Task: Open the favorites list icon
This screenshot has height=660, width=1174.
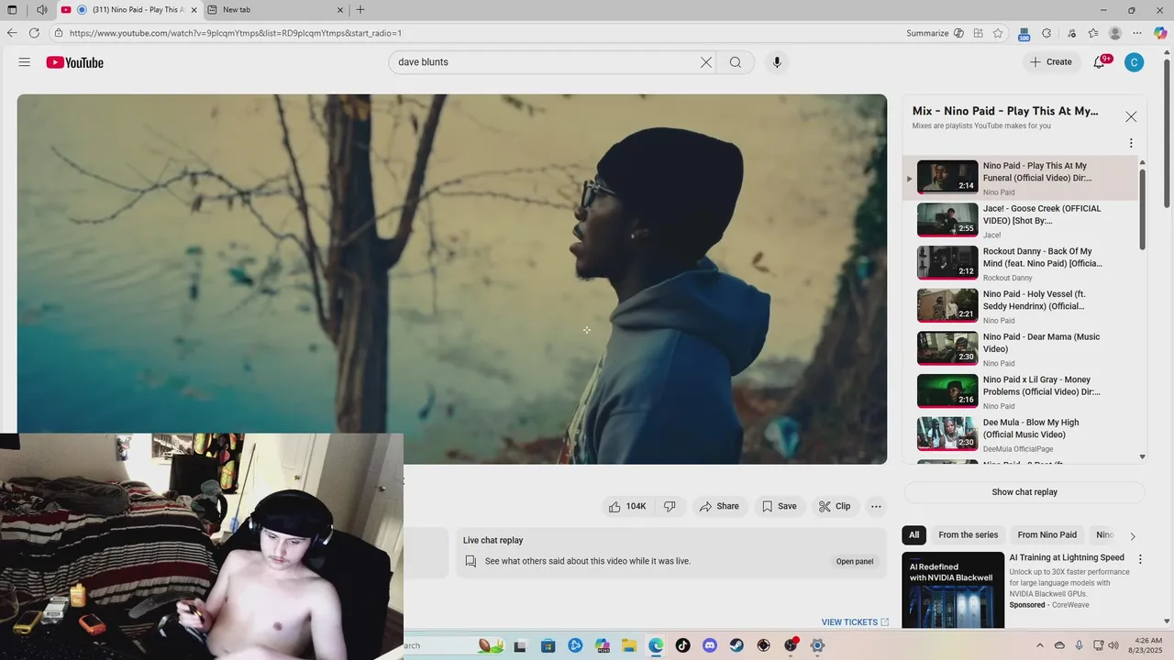Action: [x=1093, y=33]
